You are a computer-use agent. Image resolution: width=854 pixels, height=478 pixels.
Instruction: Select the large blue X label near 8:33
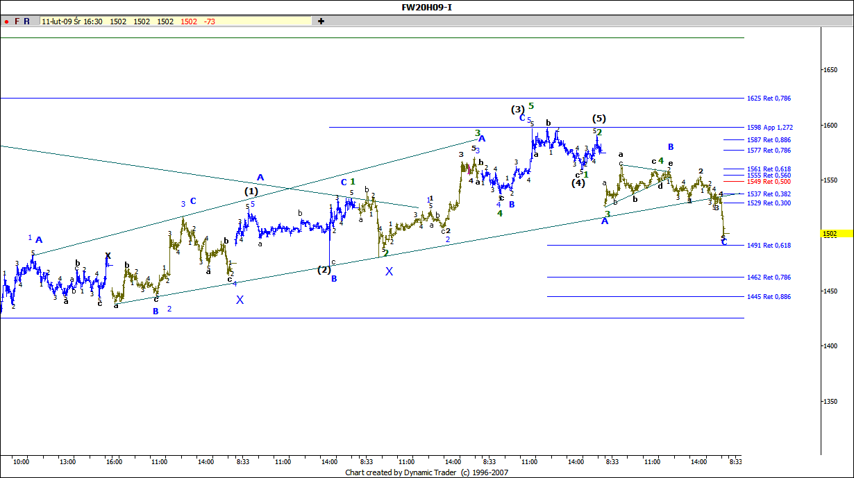tap(240, 300)
